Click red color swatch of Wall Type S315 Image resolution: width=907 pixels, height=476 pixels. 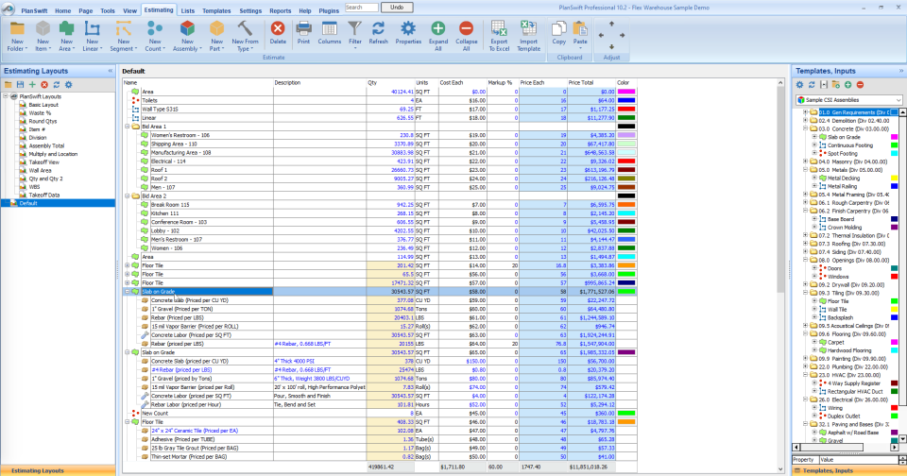click(x=626, y=109)
